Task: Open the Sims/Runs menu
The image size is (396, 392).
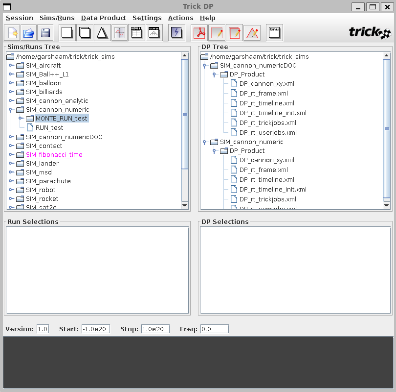Action: pos(57,18)
